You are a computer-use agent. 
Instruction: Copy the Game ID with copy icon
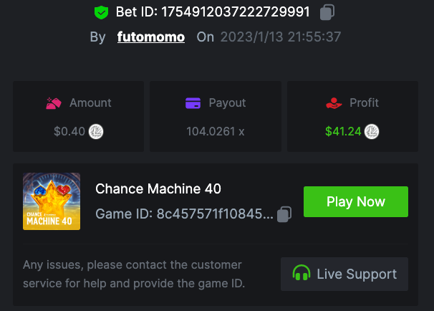point(284,214)
